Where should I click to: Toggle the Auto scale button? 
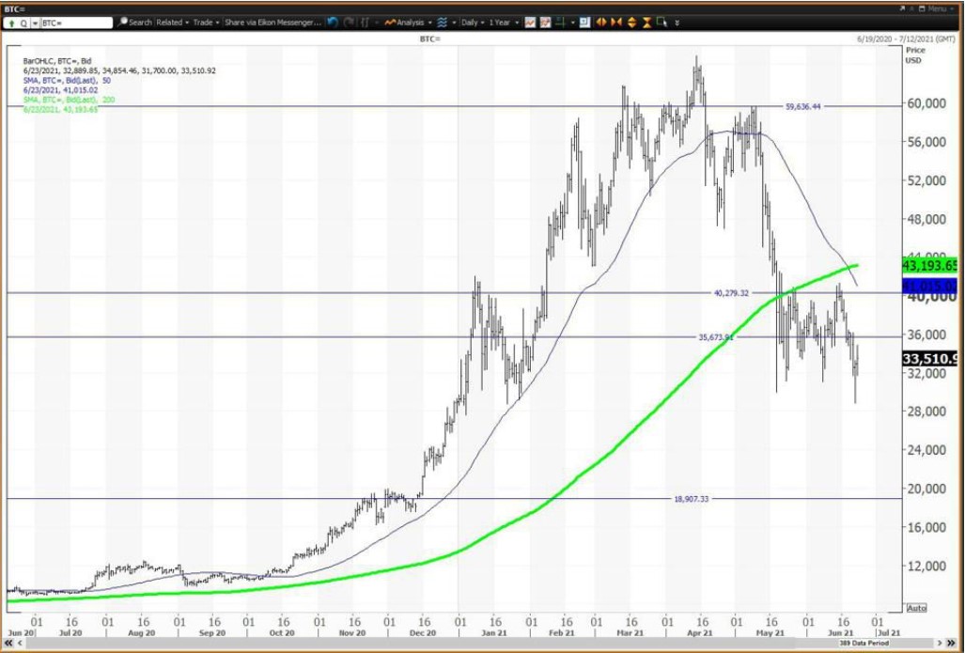coord(916,608)
